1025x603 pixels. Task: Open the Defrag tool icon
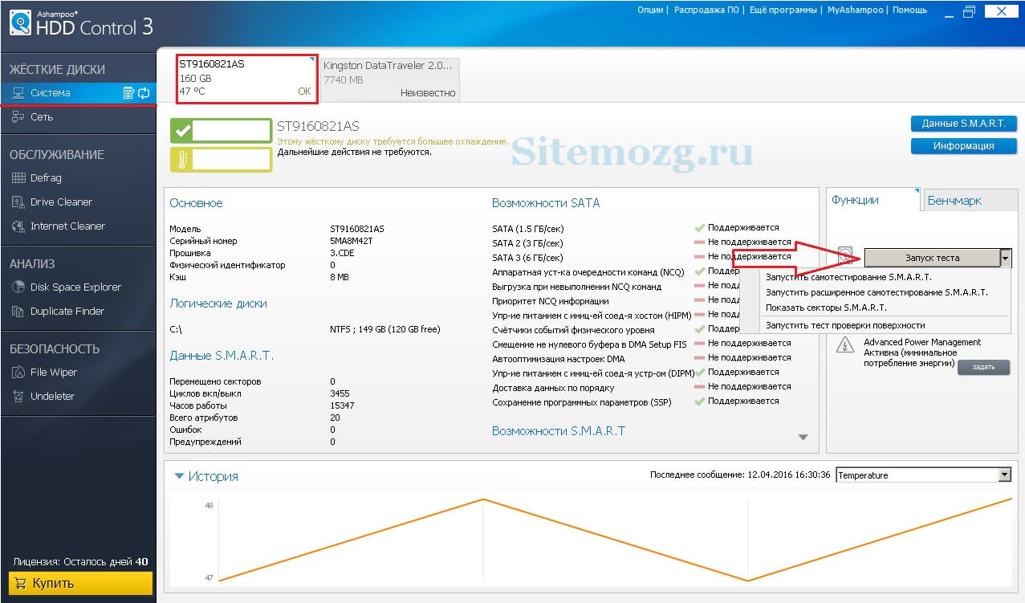pos(18,178)
